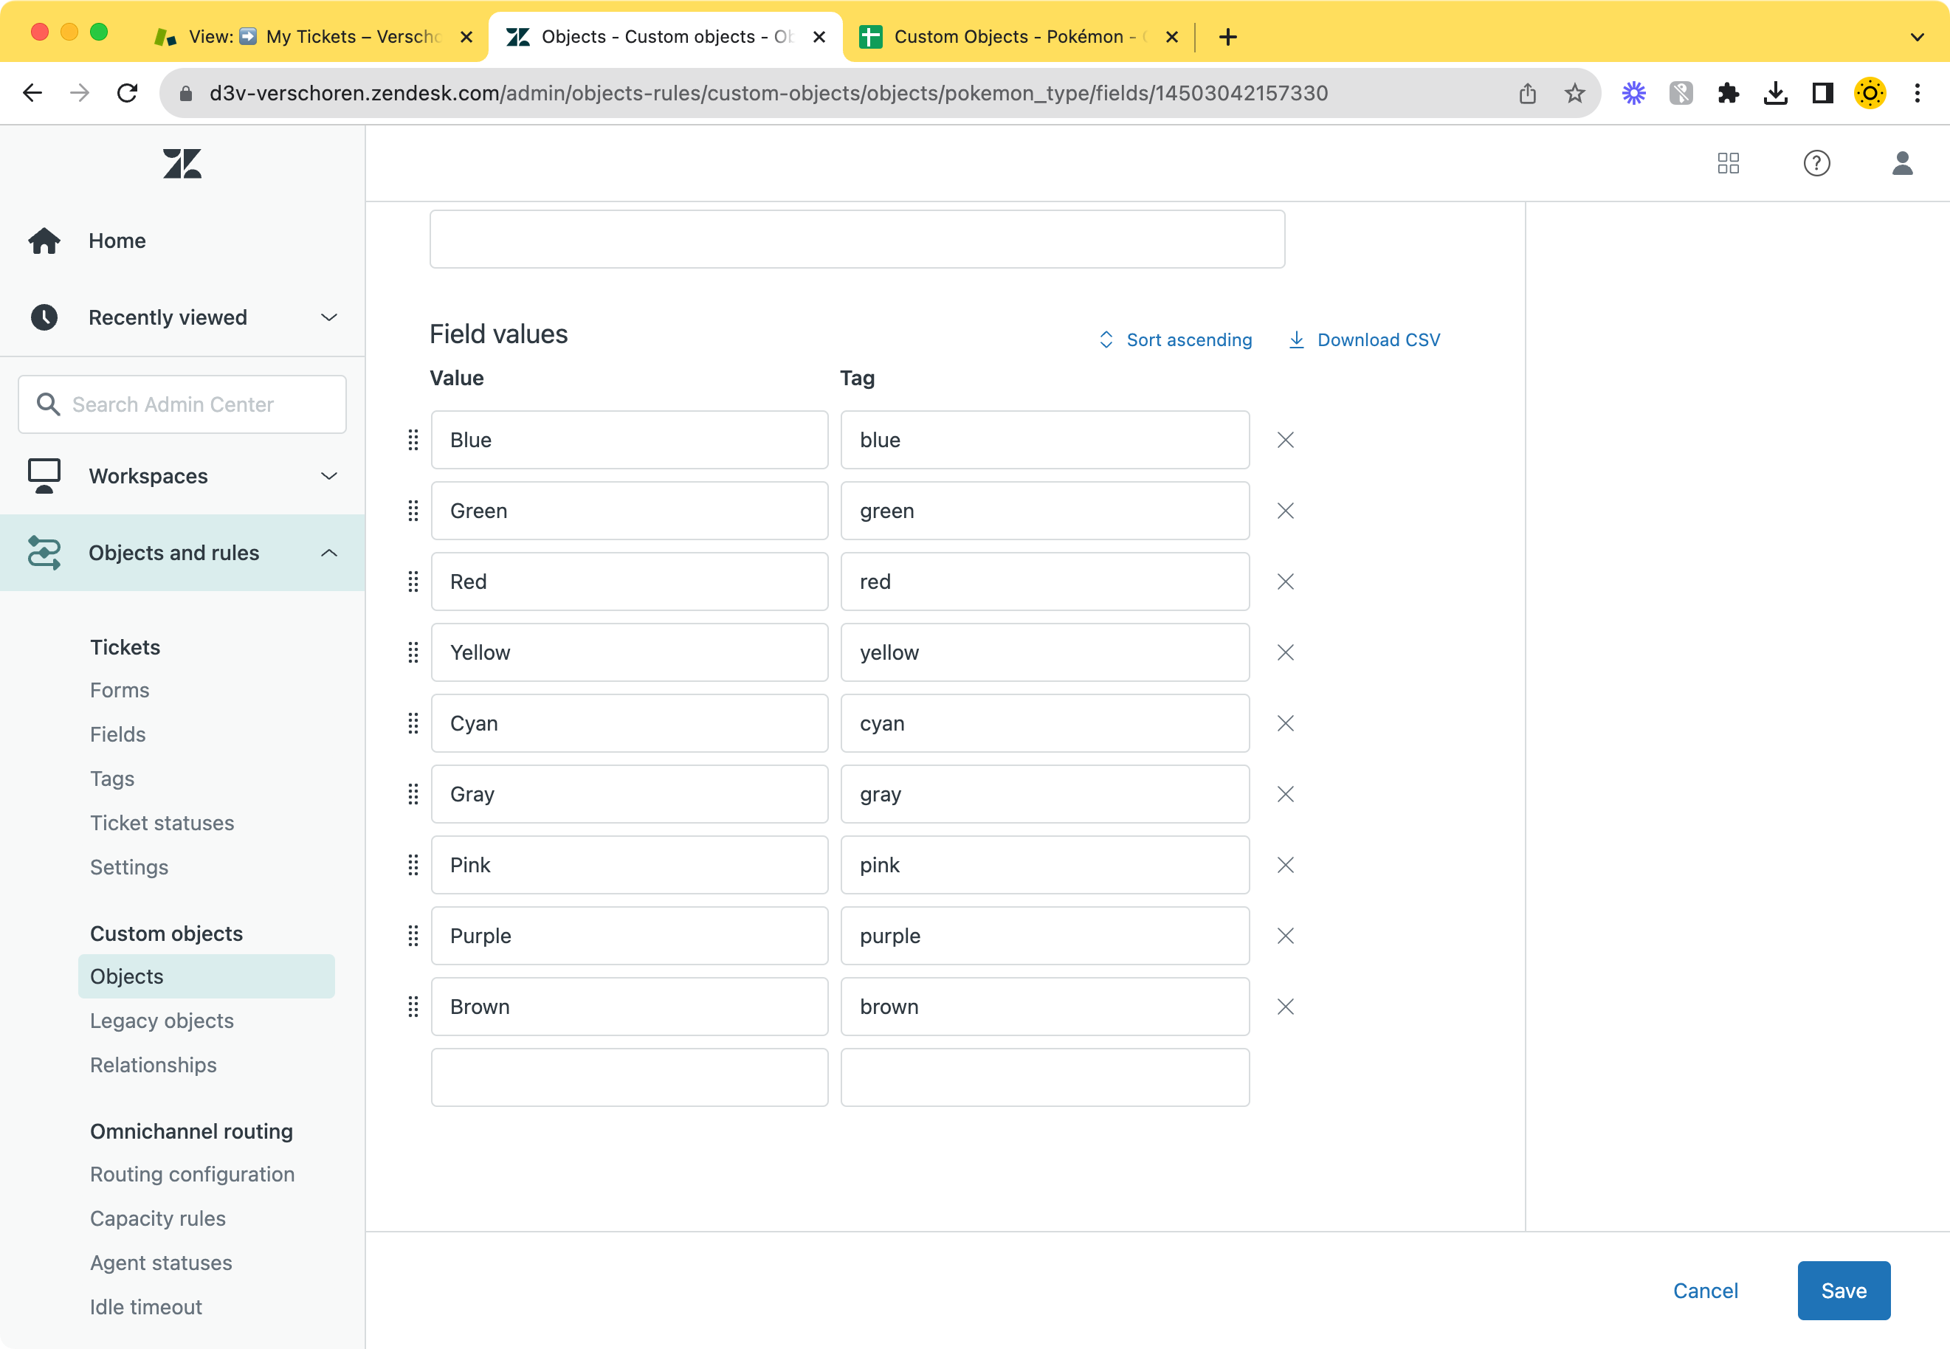Delete the Cyan field value row
This screenshot has width=1950, height=1349.
[x=1285, y=722]
